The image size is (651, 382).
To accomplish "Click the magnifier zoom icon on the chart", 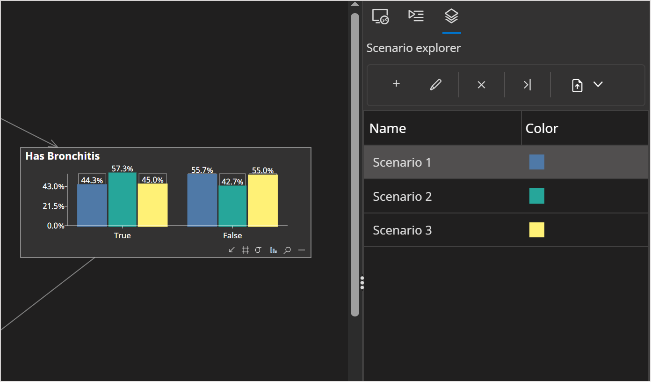I will pos(287,250).
